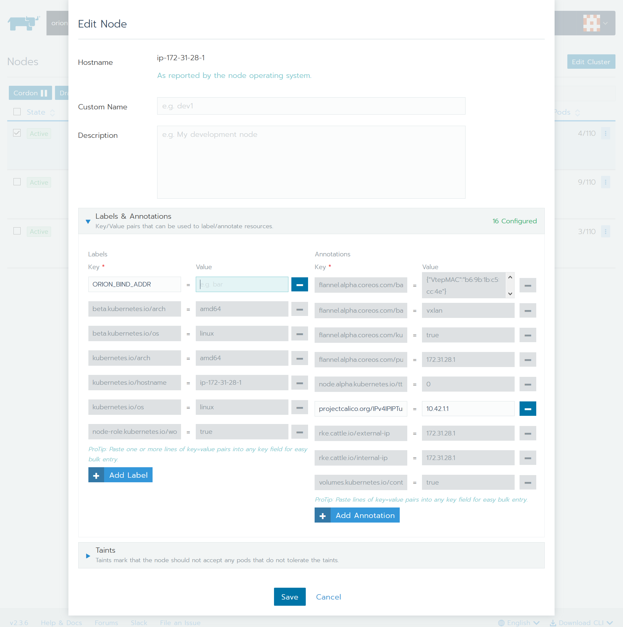Remove the ORION_BIND_ADDR label row
This screenshot has width=623, height=627.
click(x=299, y=285)
